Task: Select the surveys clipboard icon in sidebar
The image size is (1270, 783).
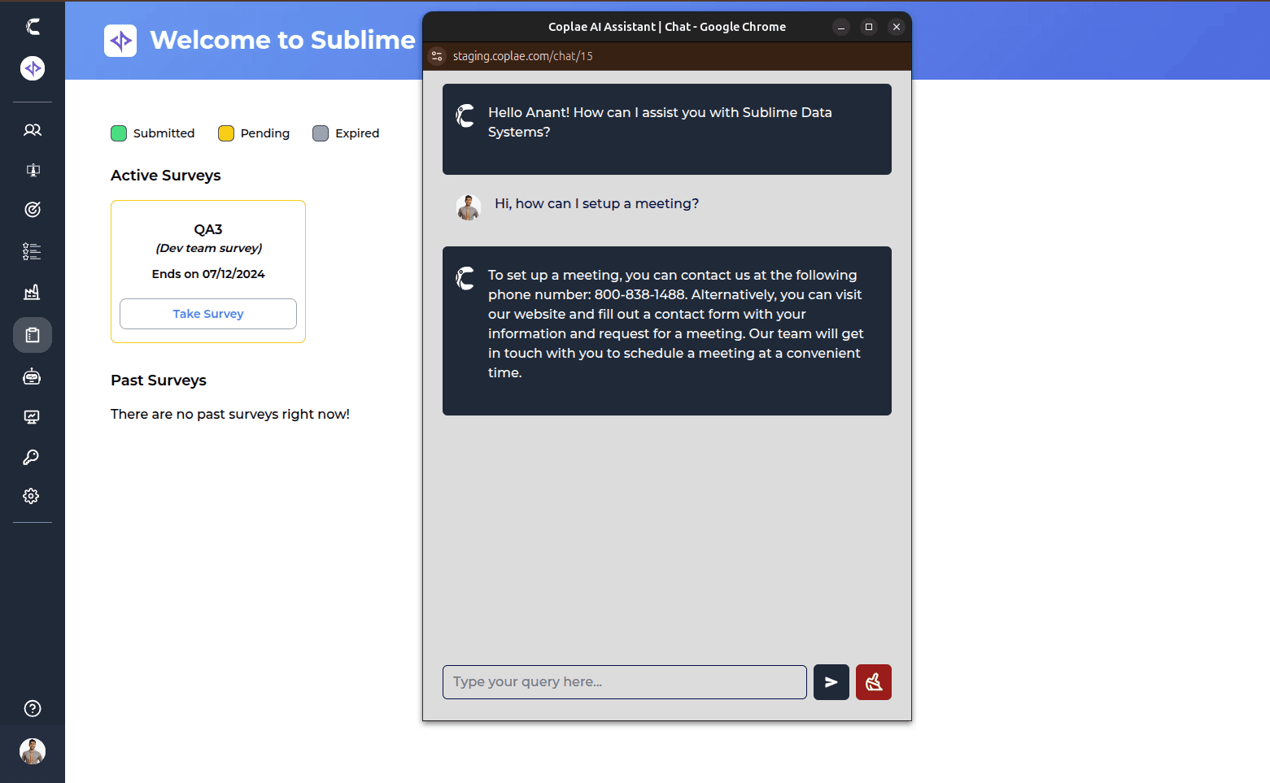Action: [33, 335]
